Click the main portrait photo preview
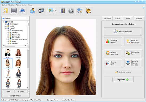Image resolution: width=146 pixels, height=102 pixels. (x=66, y=57)
